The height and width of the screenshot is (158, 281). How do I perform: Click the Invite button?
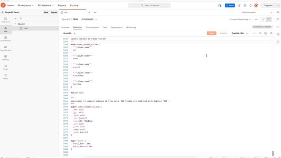pos(230,5)
